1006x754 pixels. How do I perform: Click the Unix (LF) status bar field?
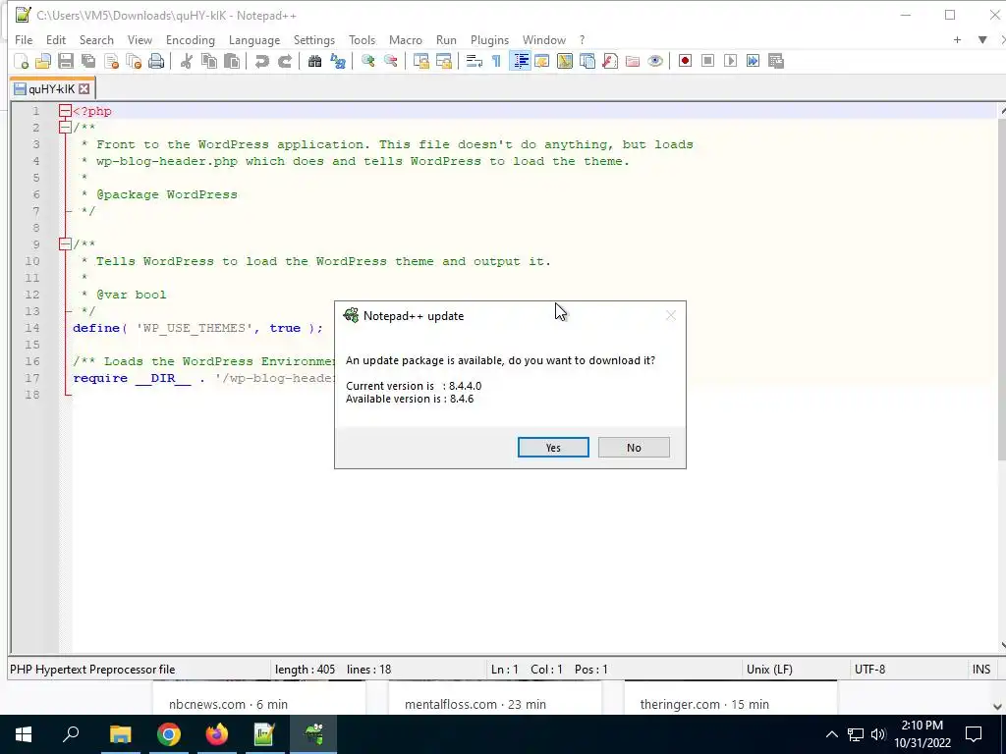click(795, 670)
